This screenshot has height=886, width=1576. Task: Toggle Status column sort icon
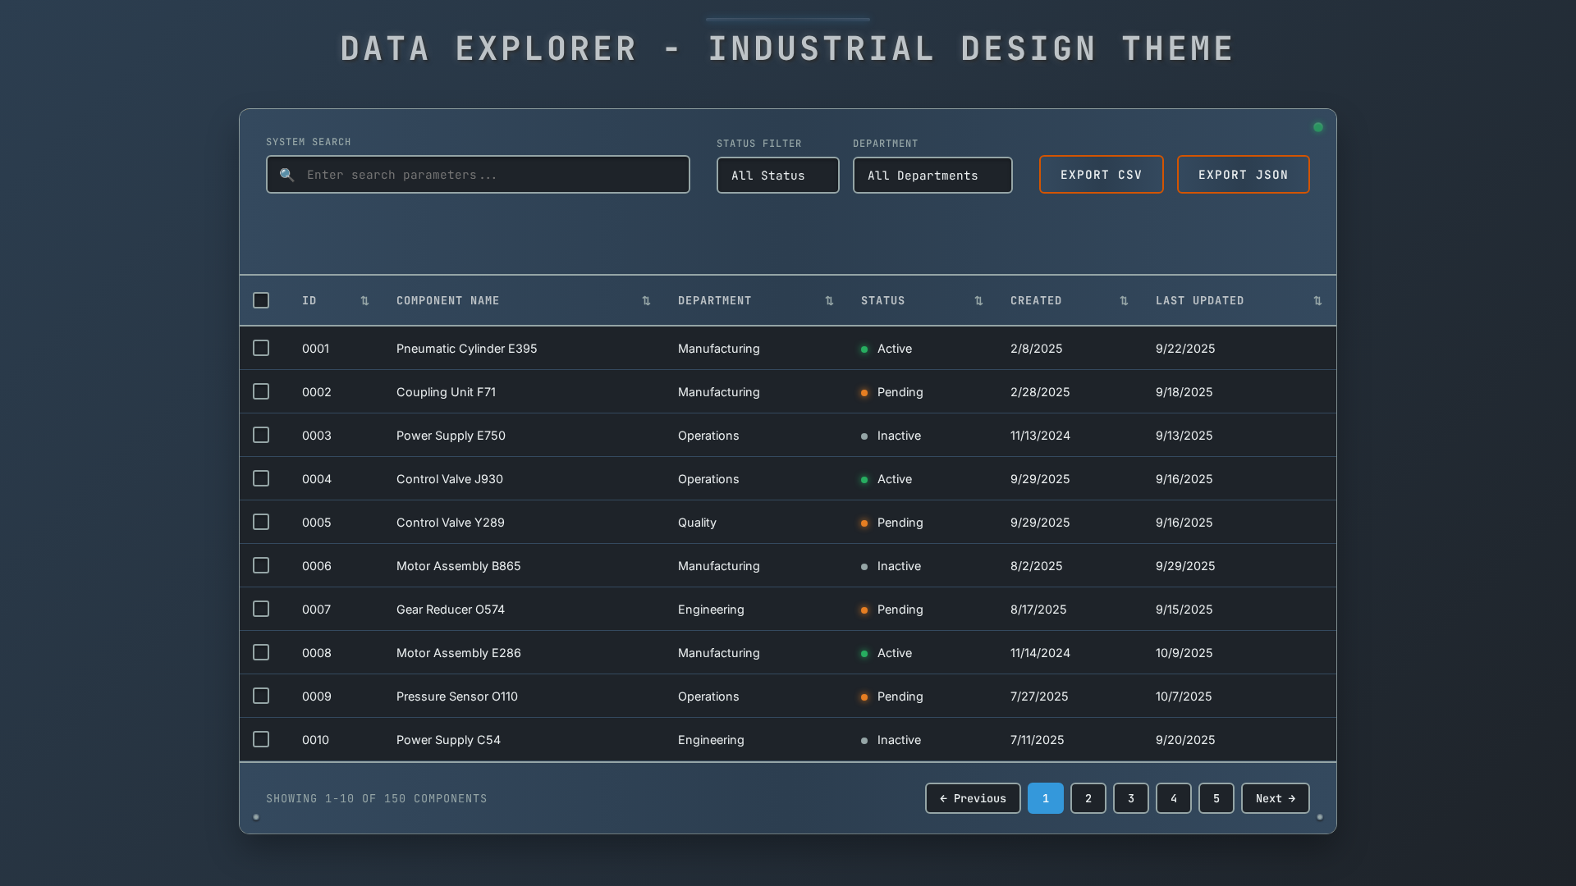coord(978,301)
